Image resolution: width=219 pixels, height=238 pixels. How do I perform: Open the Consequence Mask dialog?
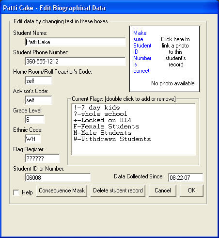click(x=62, y=190)
